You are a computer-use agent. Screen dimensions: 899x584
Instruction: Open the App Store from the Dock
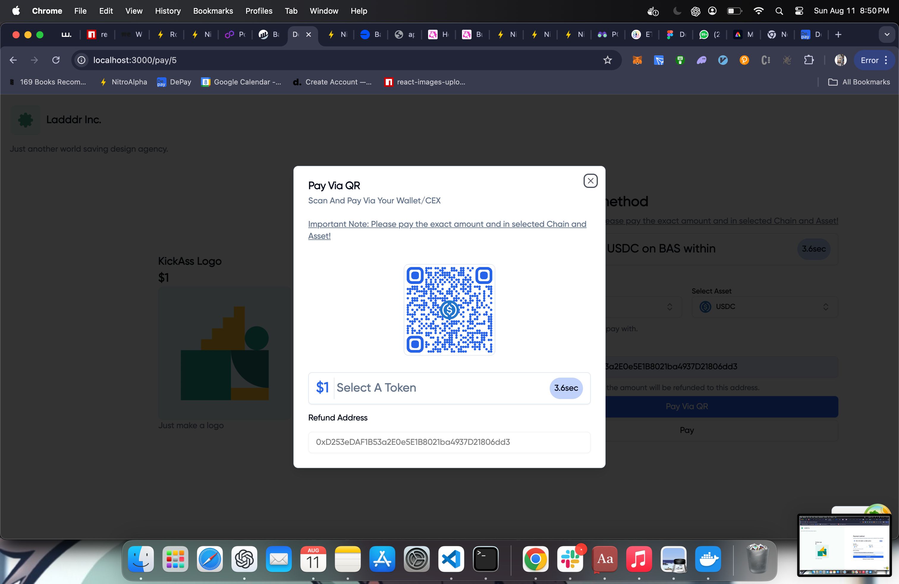[382, 559]
